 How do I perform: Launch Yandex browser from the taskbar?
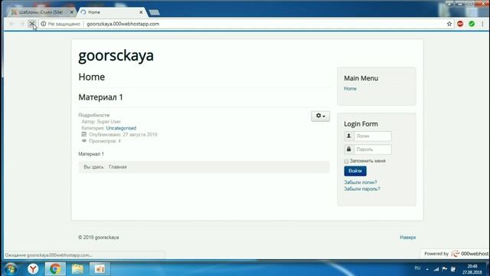pos(33,269)
